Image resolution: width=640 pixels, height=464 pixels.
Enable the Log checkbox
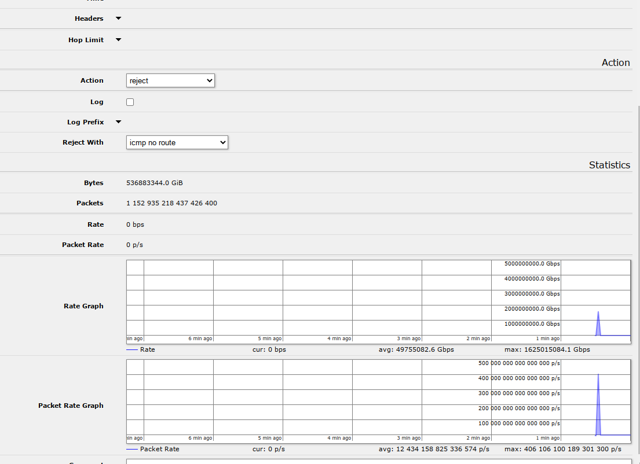[130, 102]
